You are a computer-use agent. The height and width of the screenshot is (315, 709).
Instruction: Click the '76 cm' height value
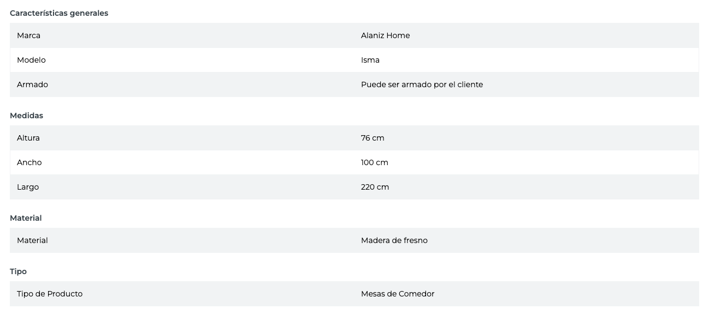coord(373,138)
